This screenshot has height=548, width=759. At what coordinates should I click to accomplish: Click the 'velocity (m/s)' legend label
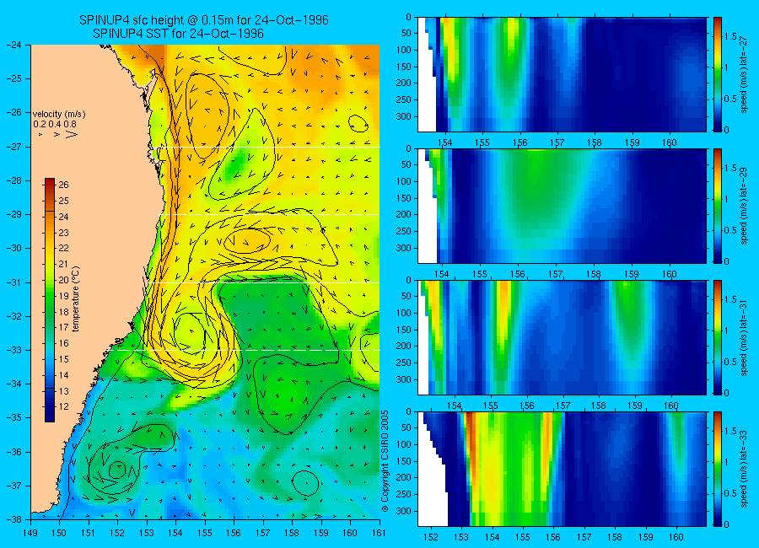click(x=59, y=115)
